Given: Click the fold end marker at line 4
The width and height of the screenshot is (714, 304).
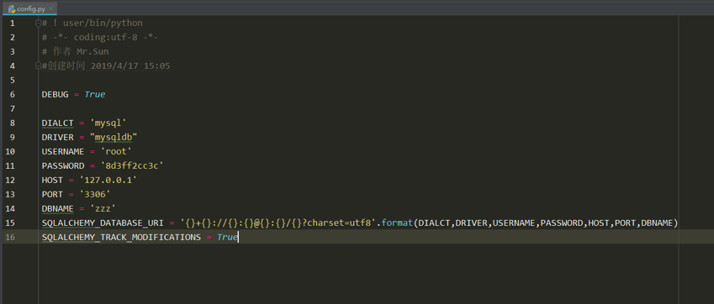Looking at the screenshot, I should tap(38, 66).
